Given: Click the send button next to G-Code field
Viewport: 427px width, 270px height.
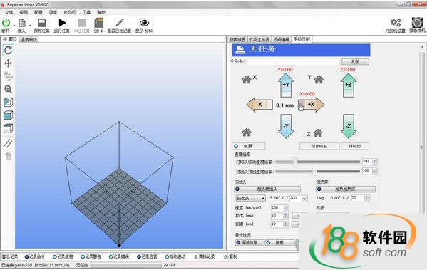Looking at the screenshot, I should tap(355, 62).
